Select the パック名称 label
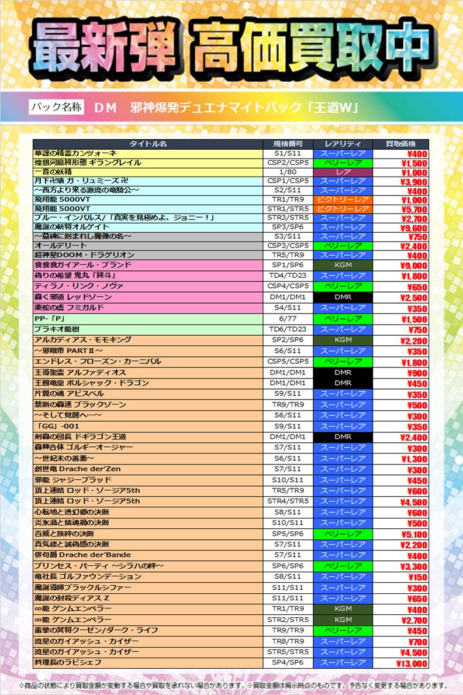This screenshot has width=463, height=695. [x=56, y=107]
